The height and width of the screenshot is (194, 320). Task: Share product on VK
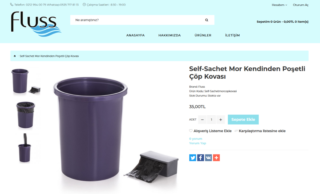(208, 158)
